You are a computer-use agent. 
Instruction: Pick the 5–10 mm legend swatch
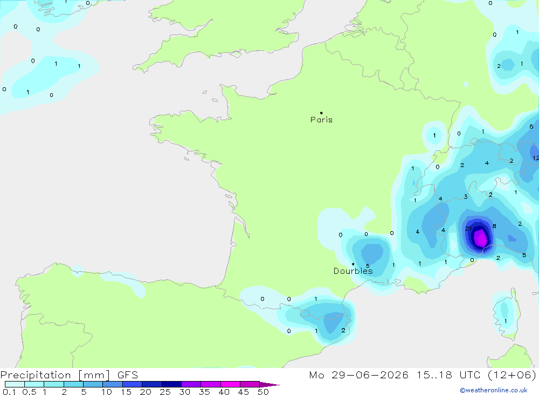tap(93, 384)
